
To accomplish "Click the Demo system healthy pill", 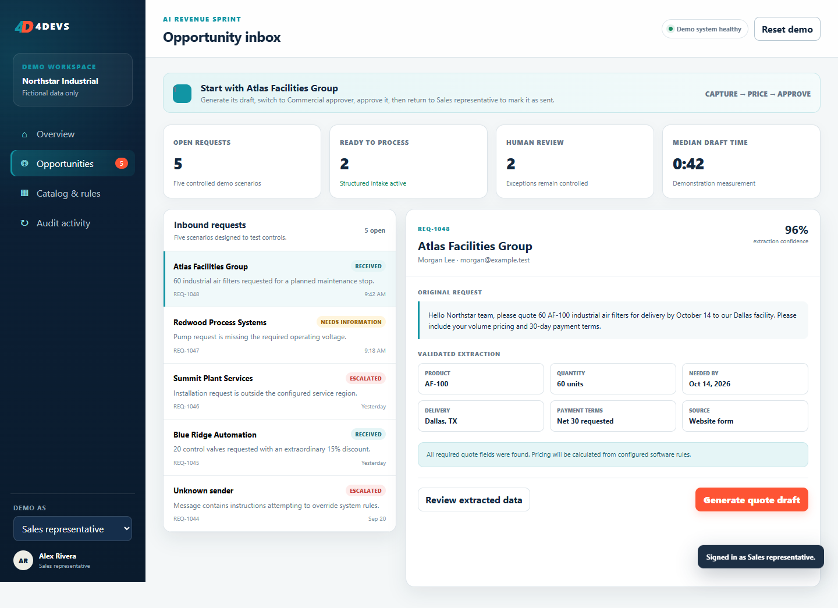I will [705, 29].
